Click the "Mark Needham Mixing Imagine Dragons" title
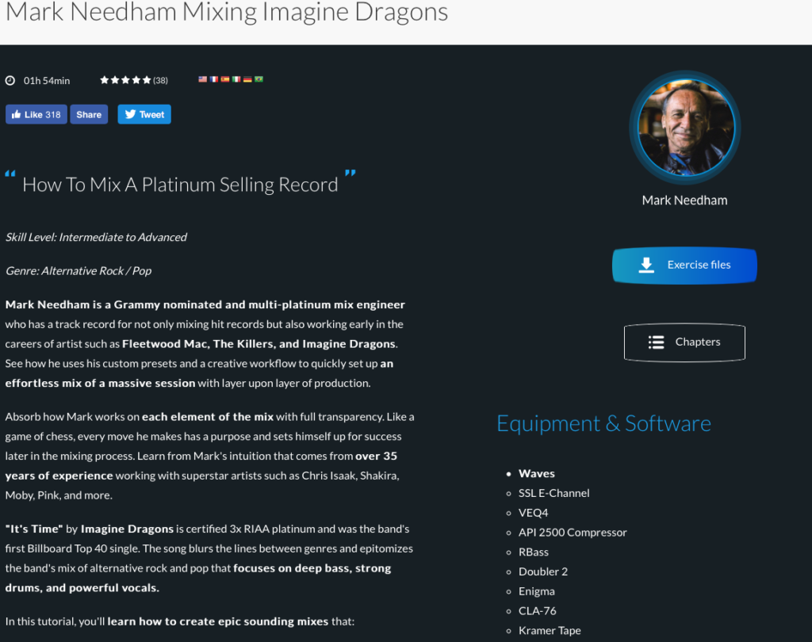 227,11
